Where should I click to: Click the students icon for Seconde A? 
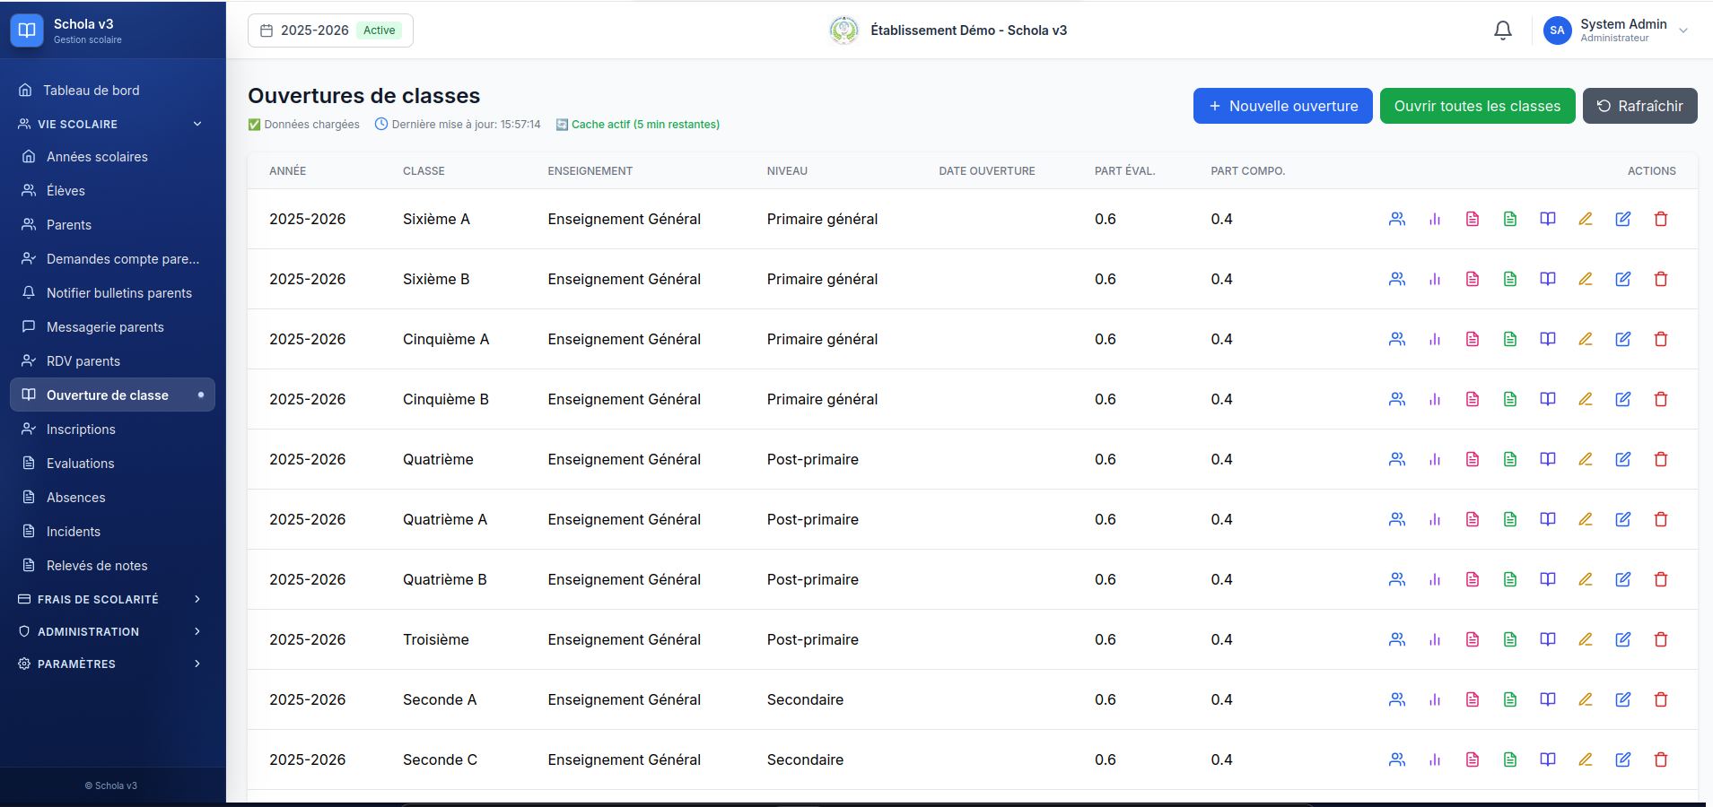tap(1397, 699)
